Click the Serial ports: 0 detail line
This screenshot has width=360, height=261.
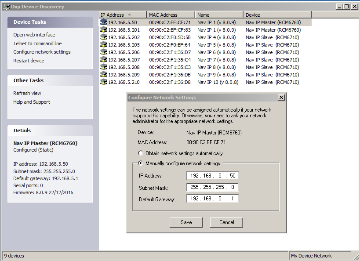coord(28,185)
